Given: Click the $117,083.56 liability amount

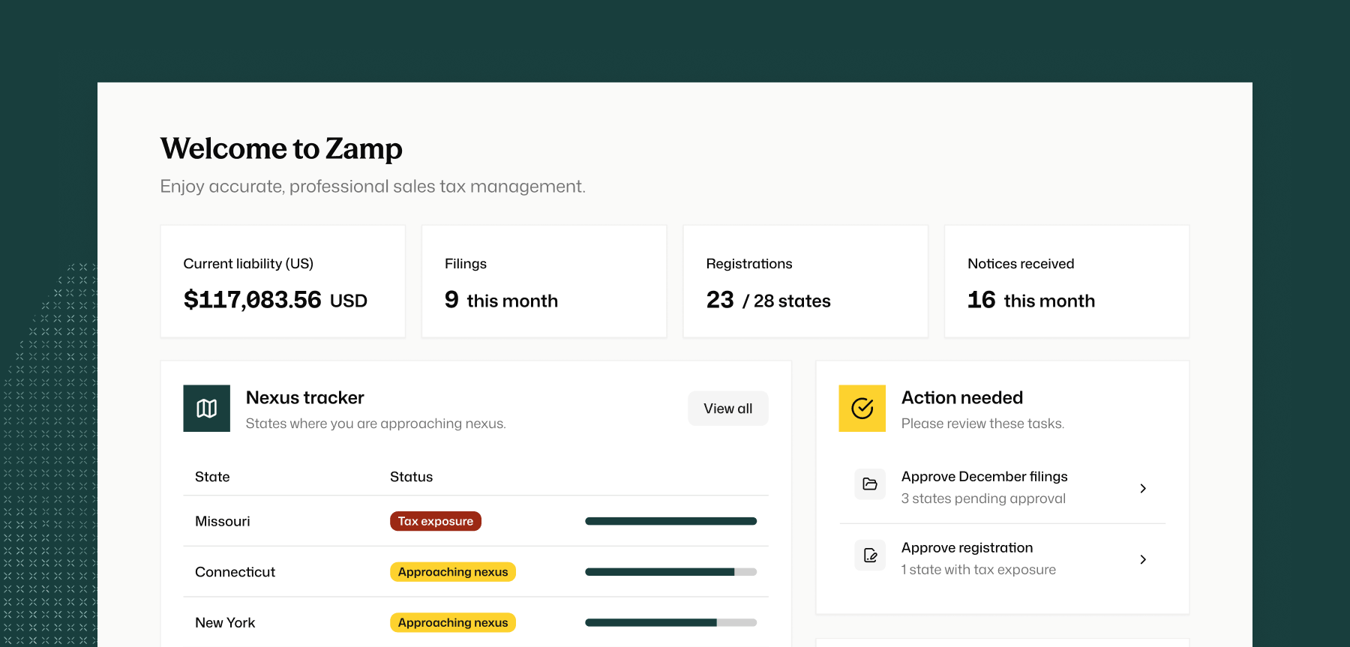Looking at the screenshot, I should click(x=253, y=300).
